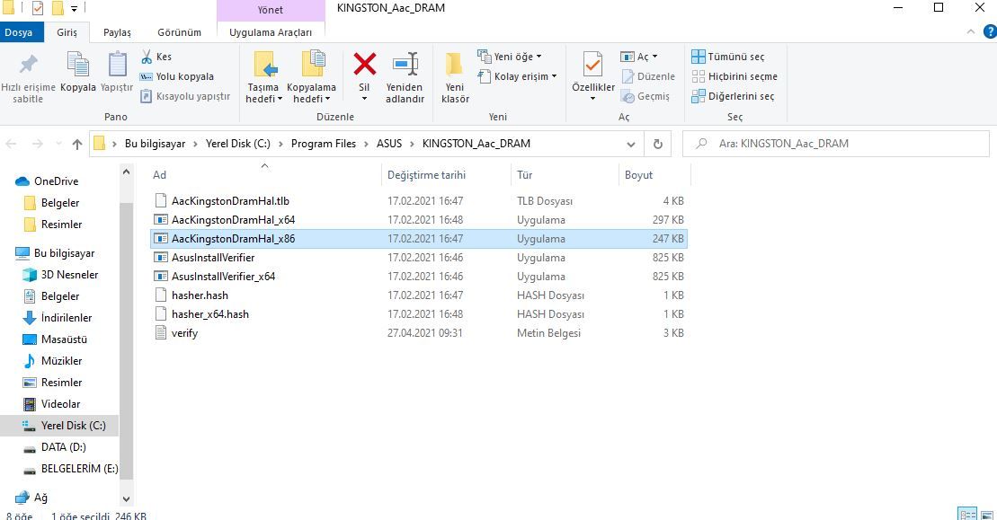Collapse the ribbon chevron
997x520 pixels.
[x=971, y=31]
